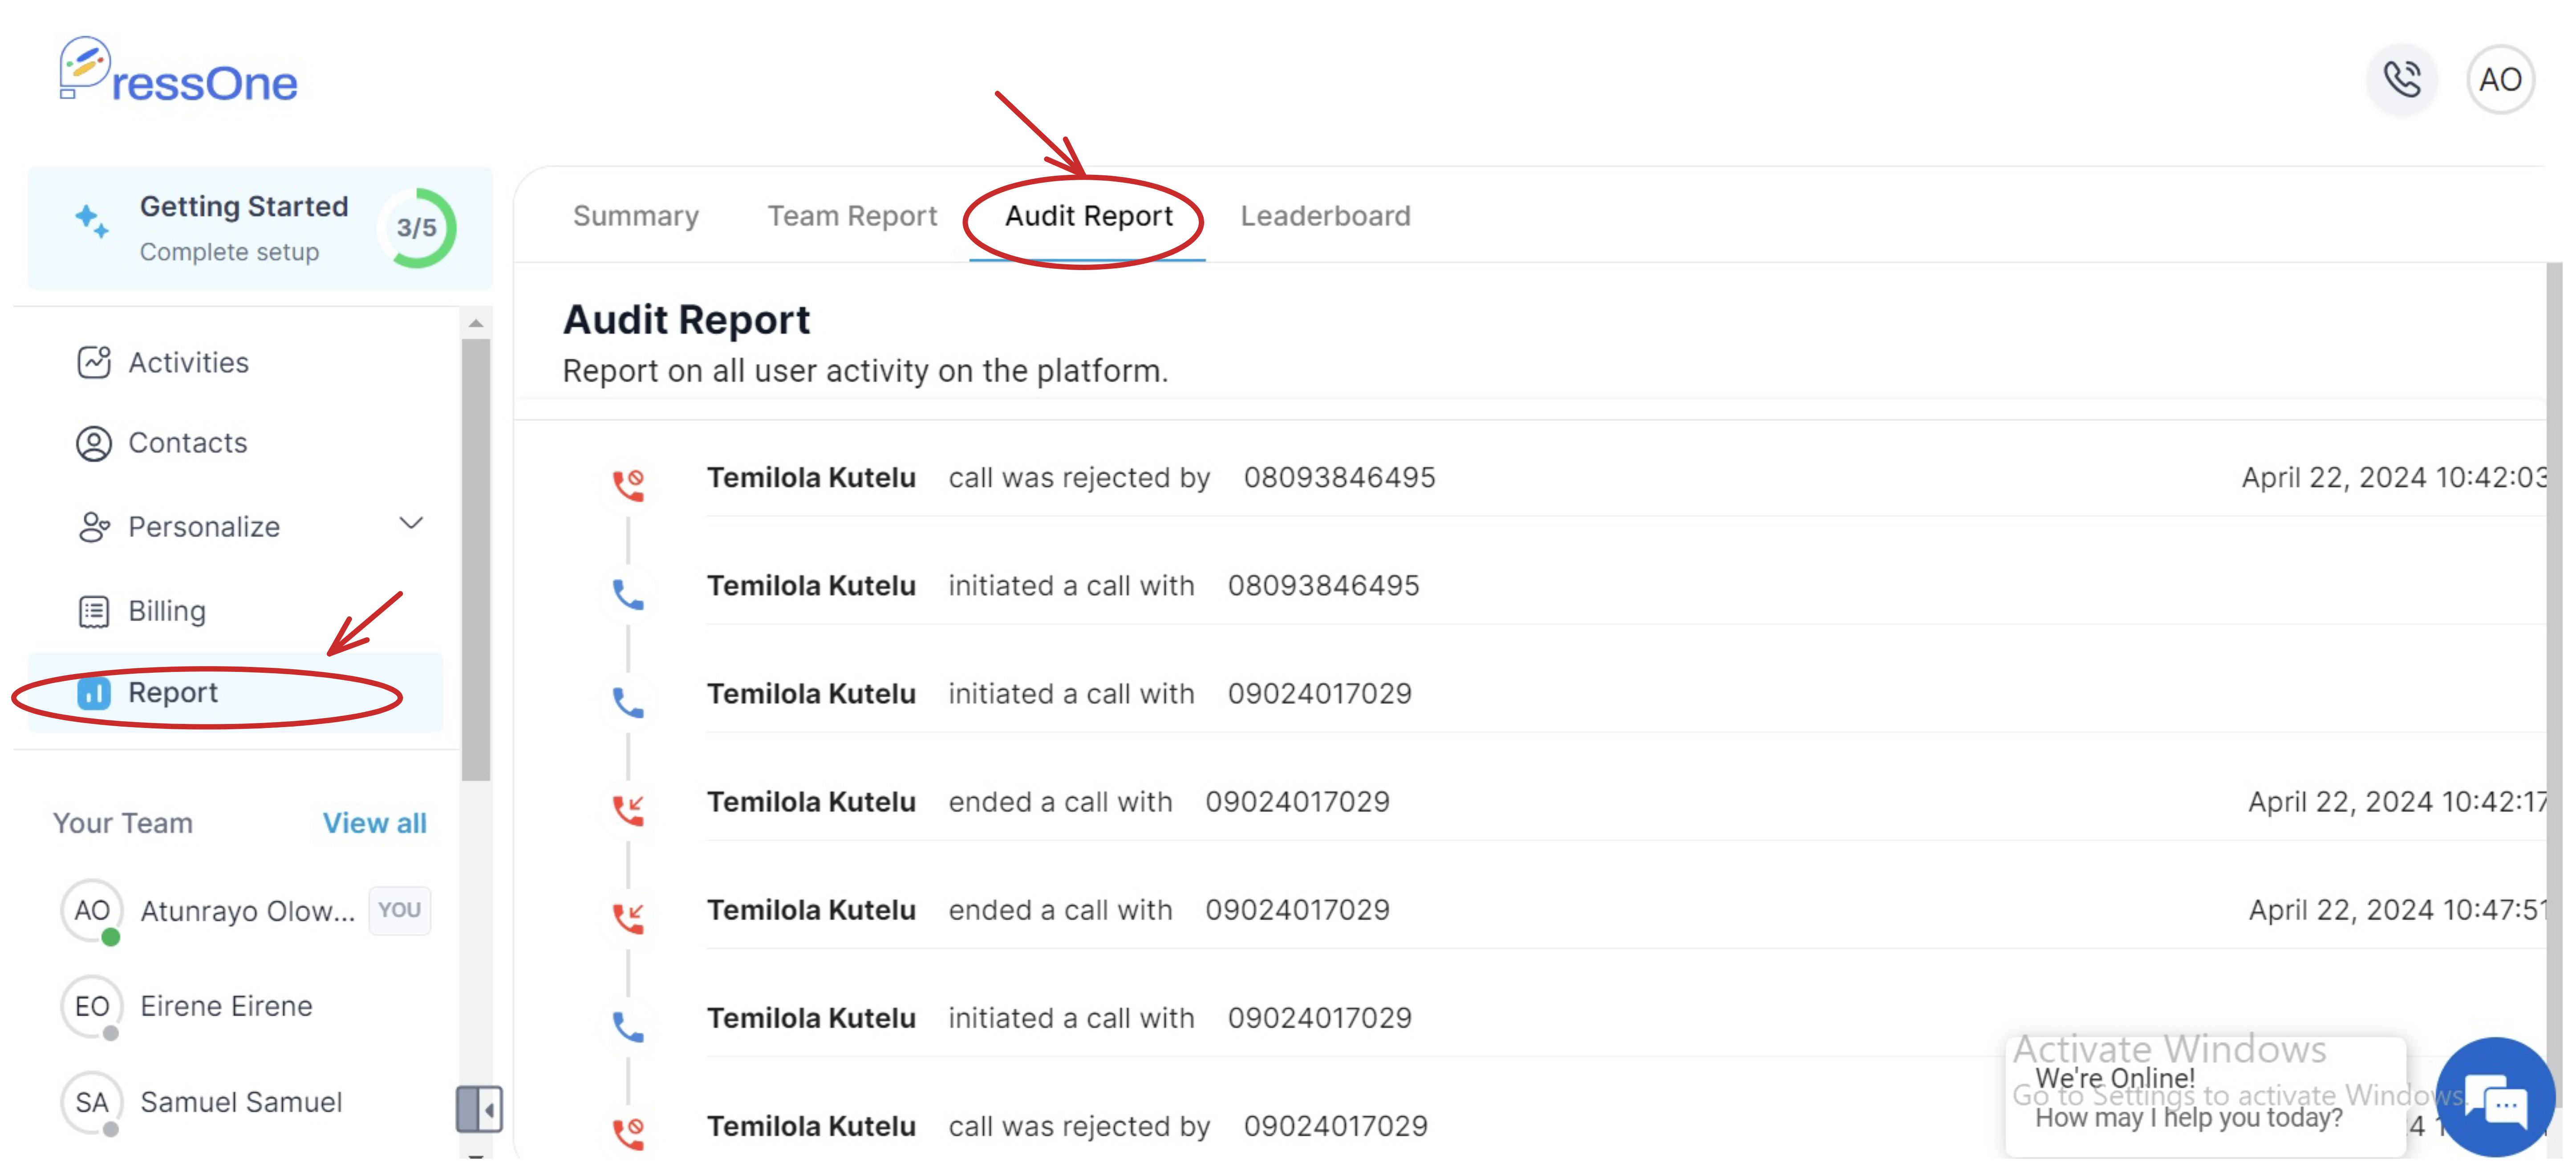Select Report in the sidebar

point(236,693)
